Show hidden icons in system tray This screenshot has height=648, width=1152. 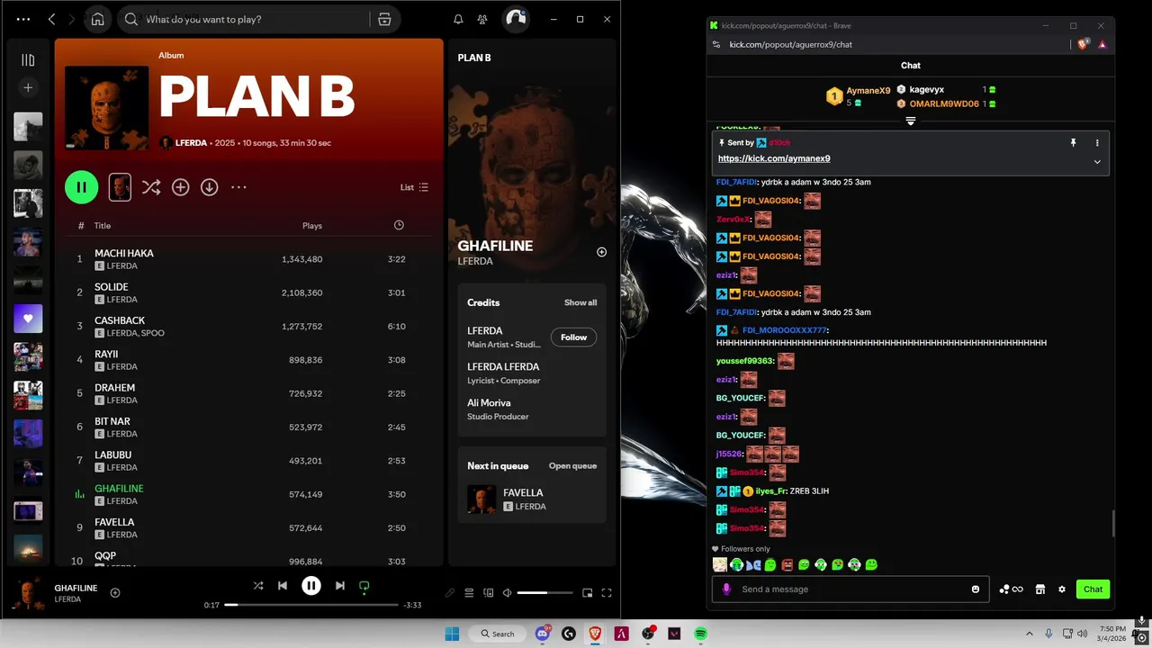pyautogui.click(x=1030, y=634)
